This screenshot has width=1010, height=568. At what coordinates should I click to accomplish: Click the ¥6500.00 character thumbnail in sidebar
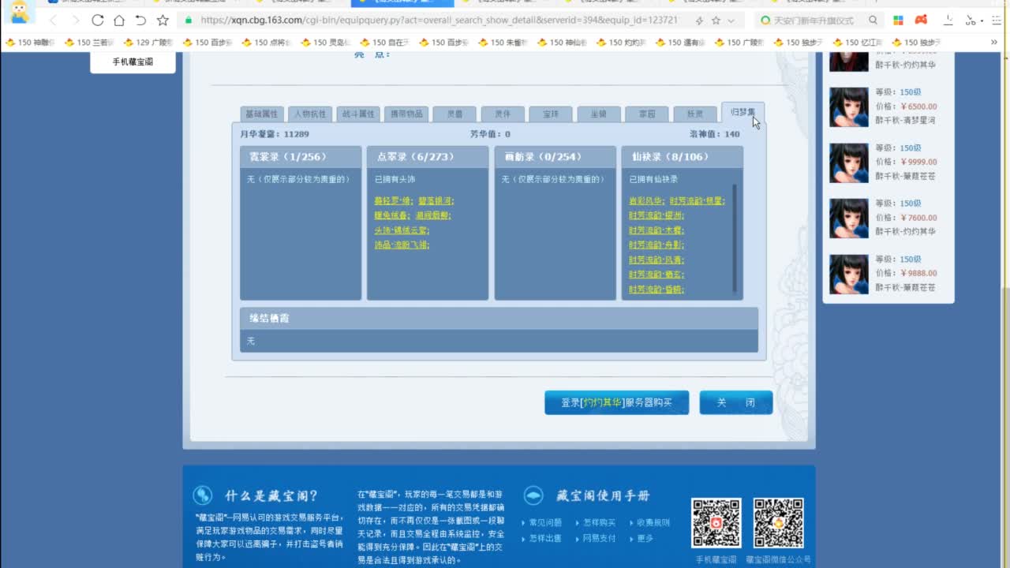click(848, 107)
